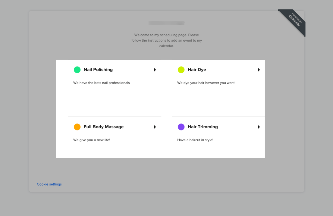The height and width of the screenshot is (216, 333).
Task: Click the orange Full Body Massage dot
Action: 77,127
